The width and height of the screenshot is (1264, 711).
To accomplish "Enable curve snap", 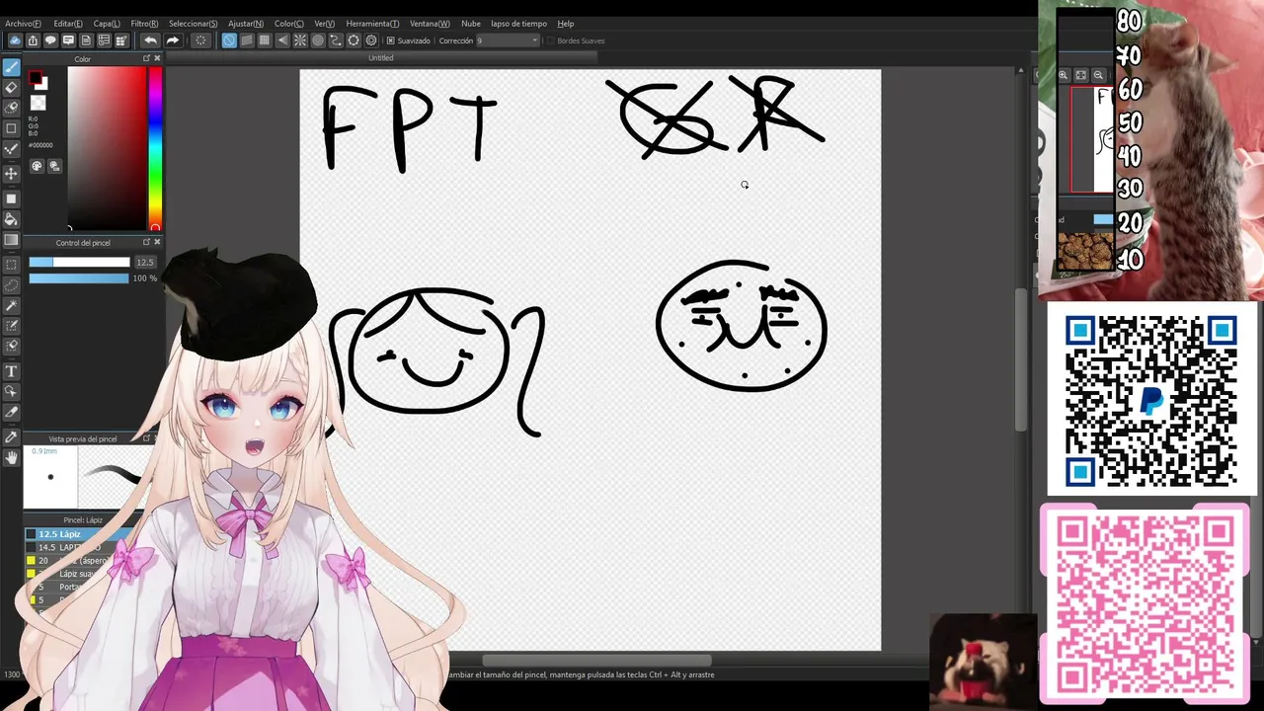I will coord(336,40).
